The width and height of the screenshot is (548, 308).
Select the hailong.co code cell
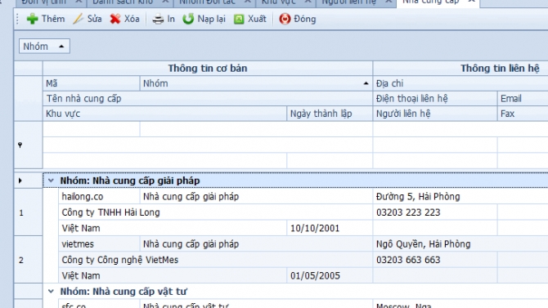[x=99, y=197]
